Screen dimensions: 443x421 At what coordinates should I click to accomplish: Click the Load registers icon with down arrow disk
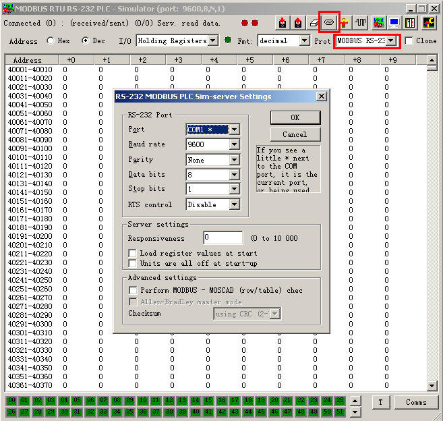click(x=283, y=23)
